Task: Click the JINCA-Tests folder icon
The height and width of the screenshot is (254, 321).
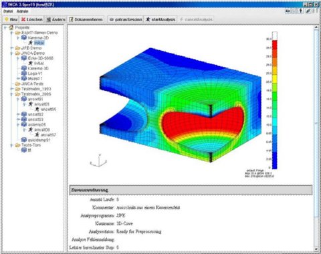Action: click(18, 84)
